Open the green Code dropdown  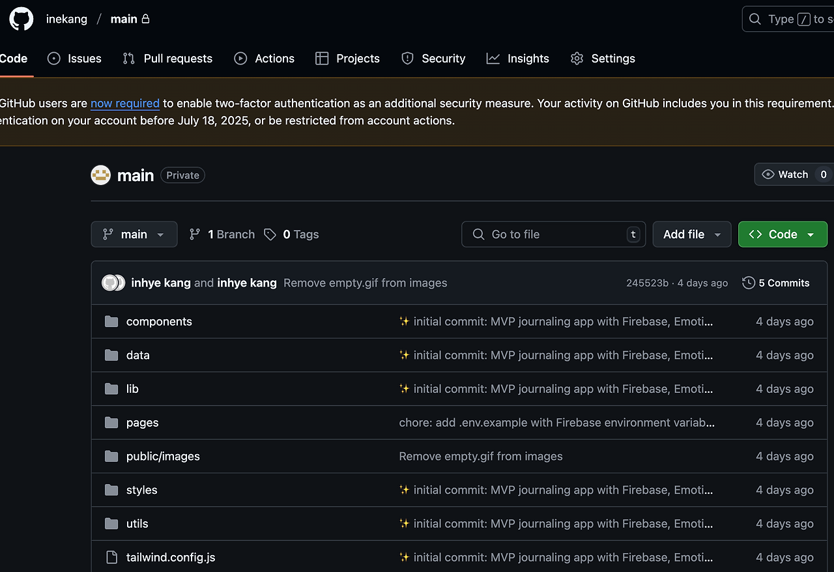(783, 234)
